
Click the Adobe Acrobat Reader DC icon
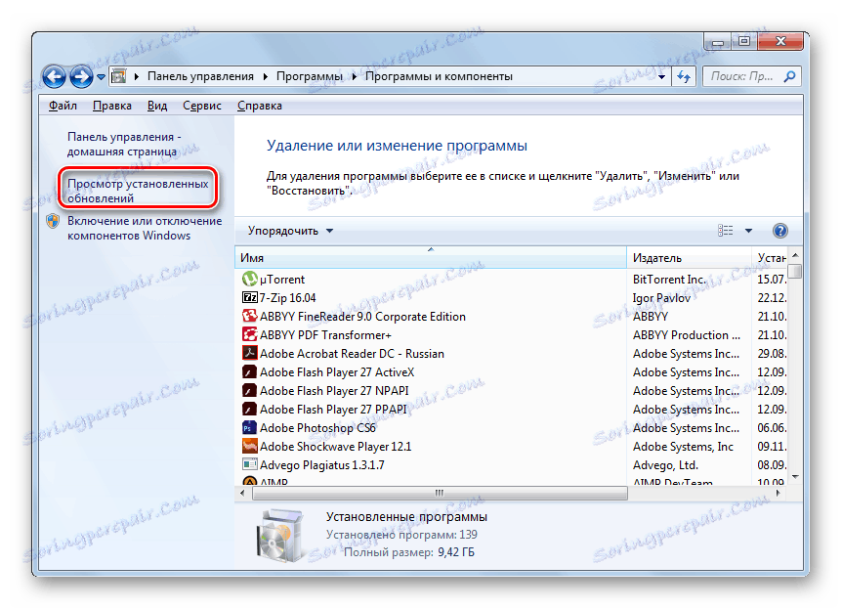pyautogui.click(x=250, y=353)
